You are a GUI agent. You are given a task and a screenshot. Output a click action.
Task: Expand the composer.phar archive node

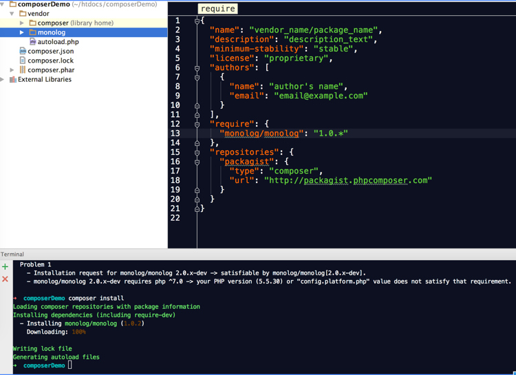click(12, 70)
